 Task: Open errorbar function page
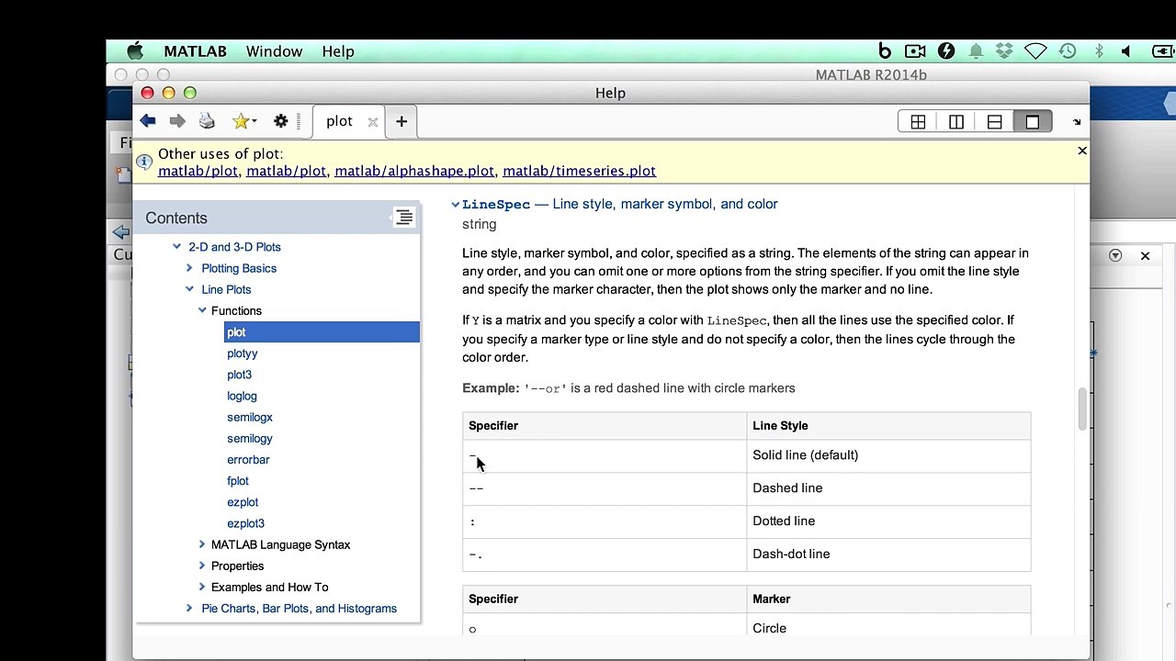(248, 459)
